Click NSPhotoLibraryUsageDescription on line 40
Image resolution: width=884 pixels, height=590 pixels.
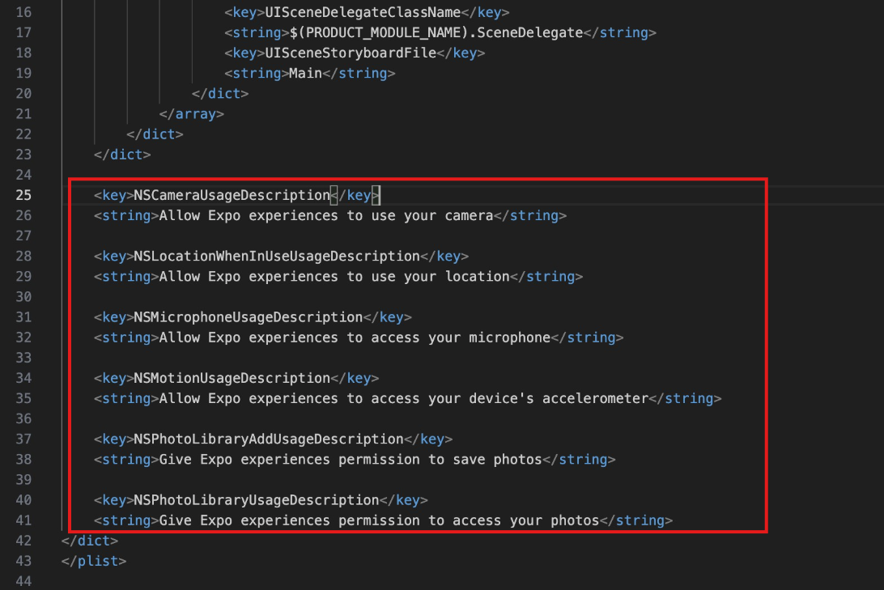point(257,500)
